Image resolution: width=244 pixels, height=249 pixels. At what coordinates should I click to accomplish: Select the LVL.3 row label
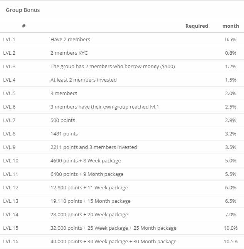(x=9, y=66)
